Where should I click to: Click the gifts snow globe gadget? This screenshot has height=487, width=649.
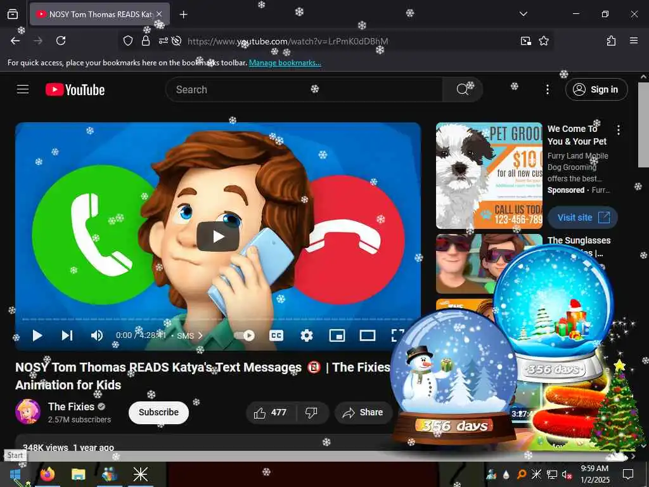click(553, 314)
